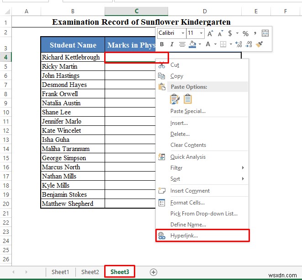Decrease decimal places
Image resolution: width=302 pixels, height=280 pixels.
pyautogui.click(x=249, y=44)
